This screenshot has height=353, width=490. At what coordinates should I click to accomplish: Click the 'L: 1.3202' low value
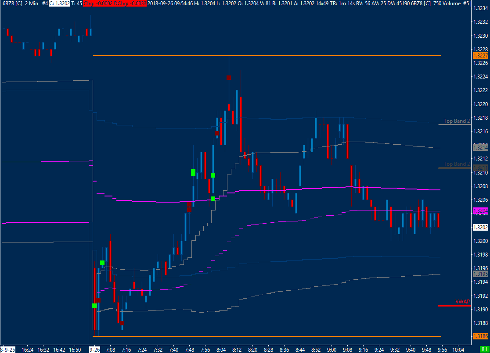[x=227, y=4]
